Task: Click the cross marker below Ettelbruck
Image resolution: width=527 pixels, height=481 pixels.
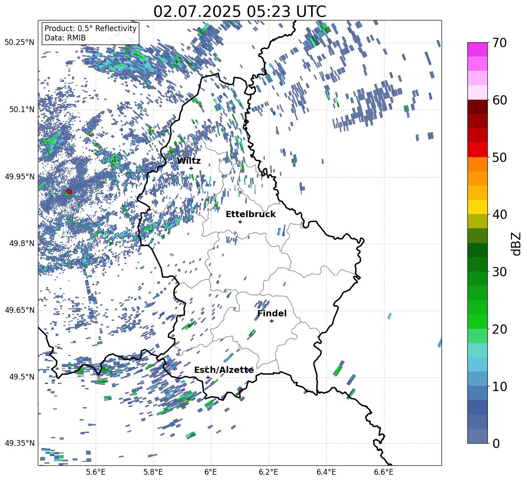Action: (240, 222)
